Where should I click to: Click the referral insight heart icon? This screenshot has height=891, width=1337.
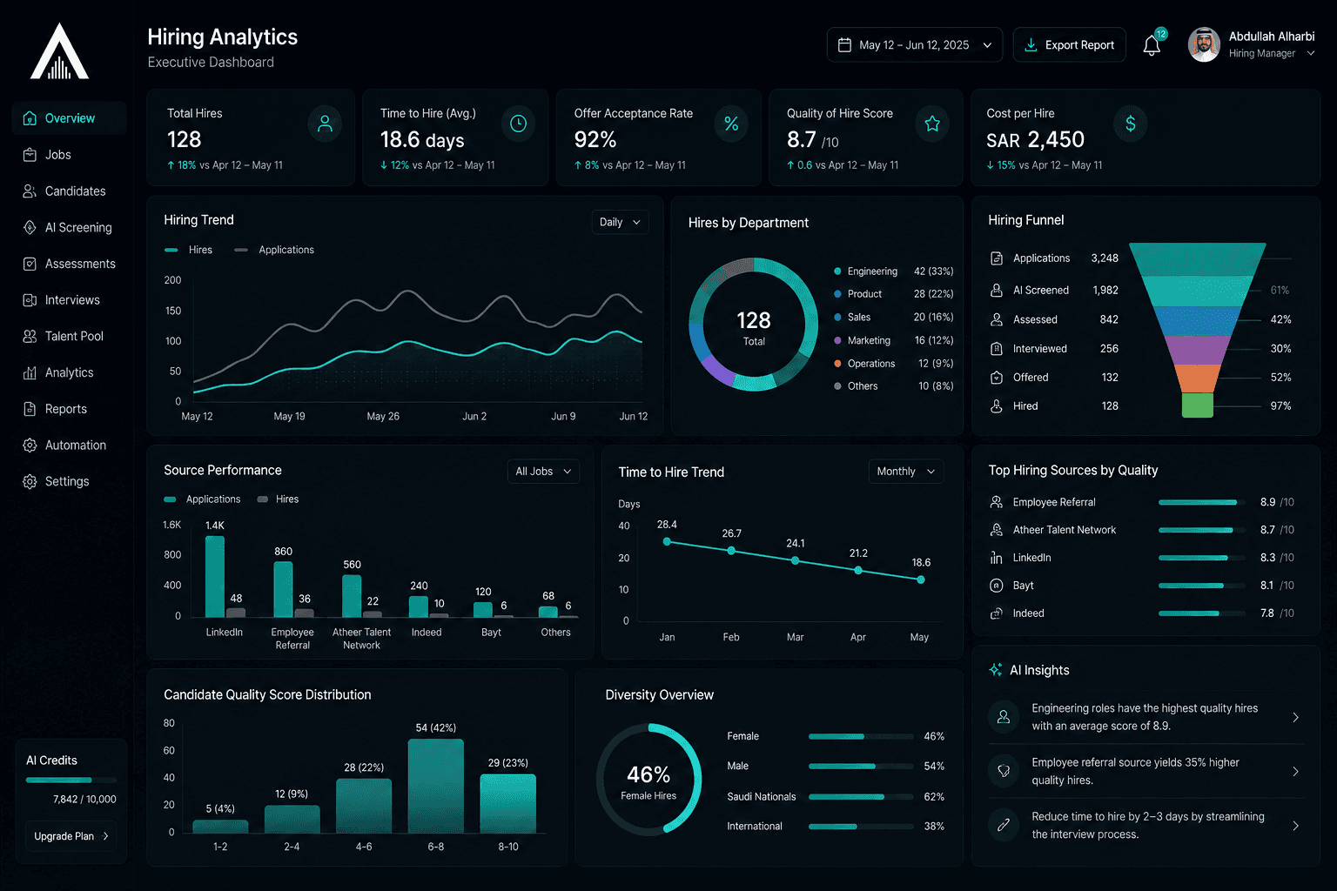tap(1004, 771)
